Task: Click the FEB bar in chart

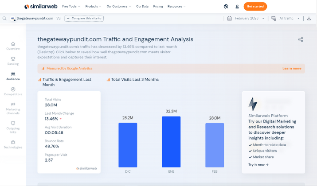Action: [x=215, y=145]
